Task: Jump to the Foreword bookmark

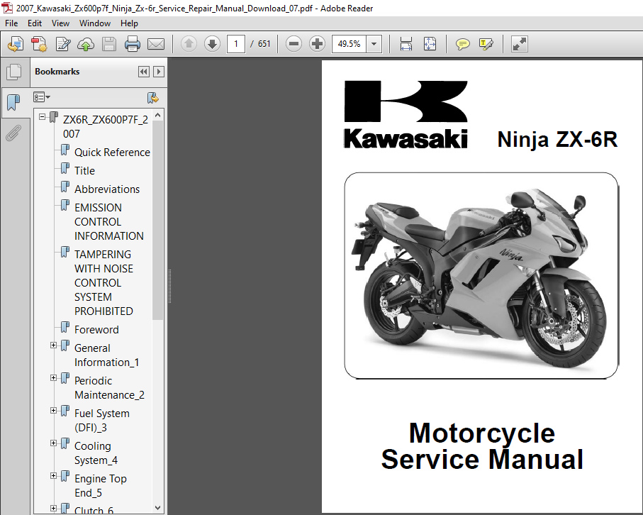Action: click(96, 330)
